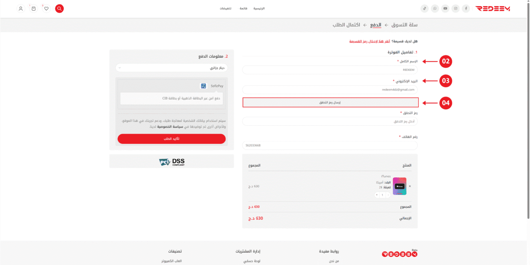530x265 pixels.
Task: Focus the full name field containing REDEEM
Action: pyautogui.click(x=330, y=70)
